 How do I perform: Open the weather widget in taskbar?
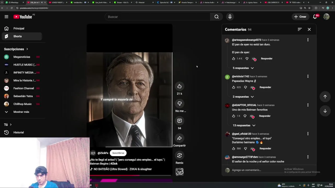click(x=286, y=185)
